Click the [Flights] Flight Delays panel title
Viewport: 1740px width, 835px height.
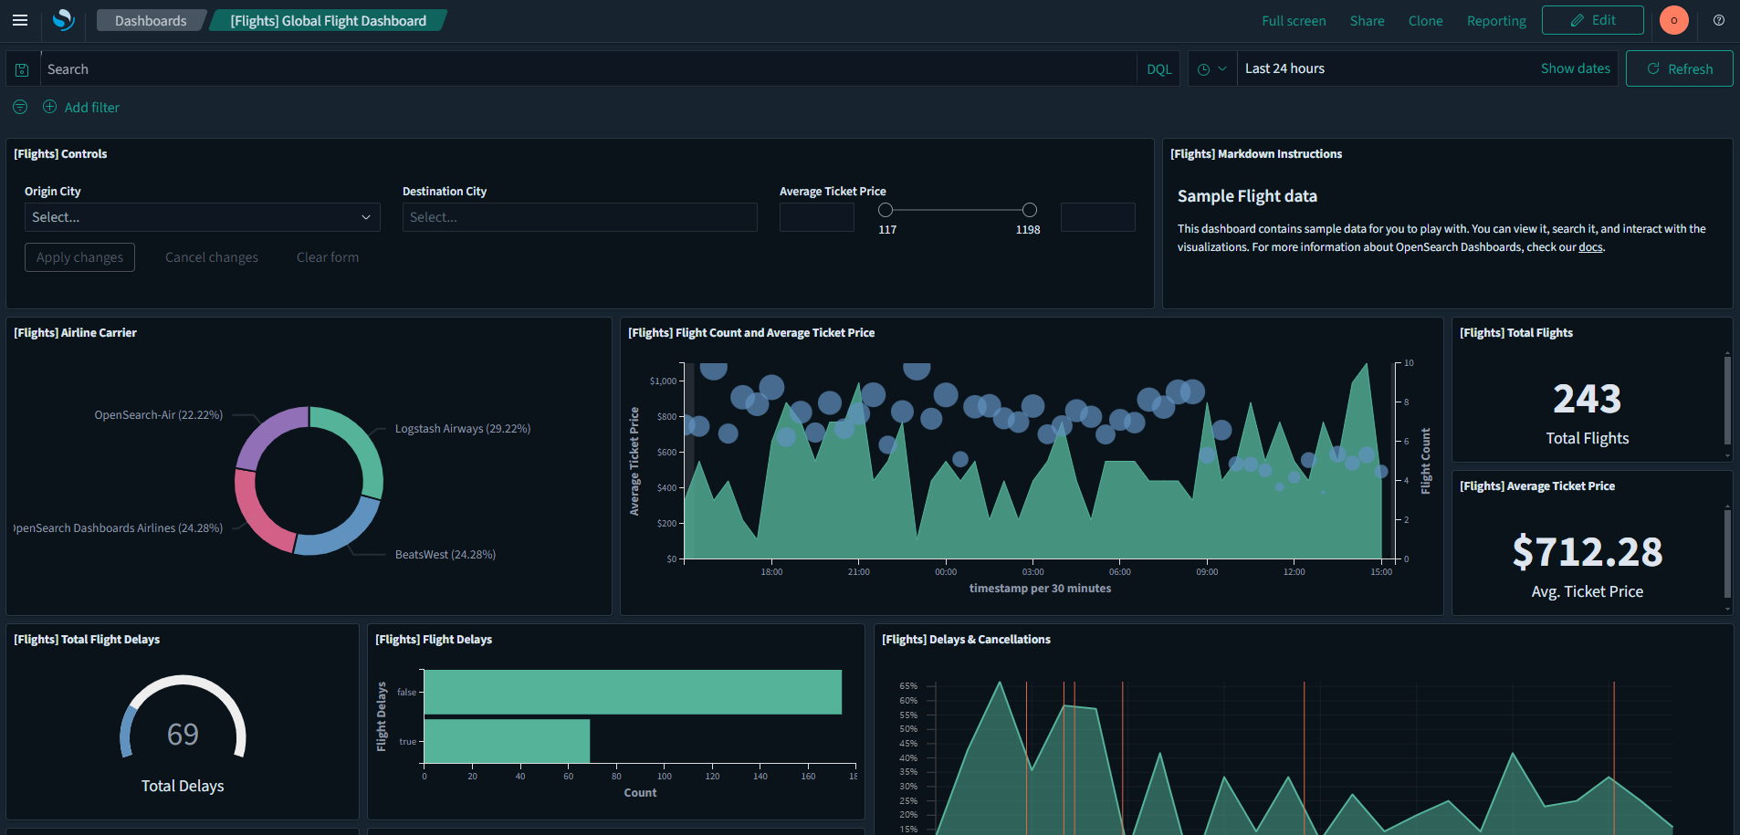pyautogui.click(x=434, y=640)
